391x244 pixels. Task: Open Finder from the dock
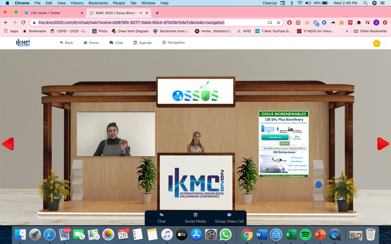click(x=21, y=234)
